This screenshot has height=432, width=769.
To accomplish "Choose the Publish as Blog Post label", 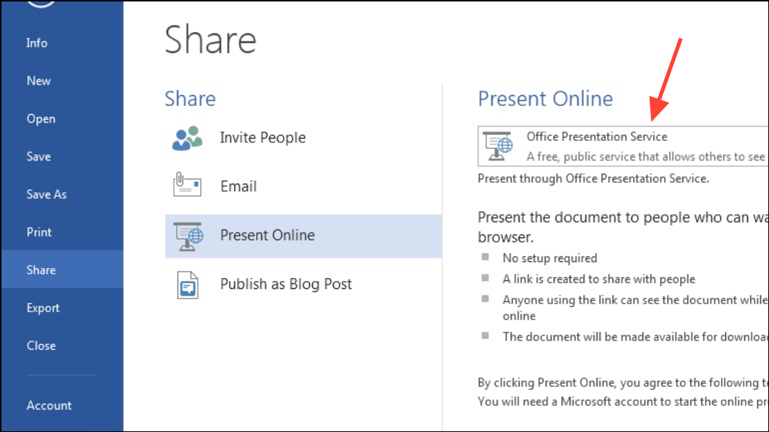I will 286,284.
